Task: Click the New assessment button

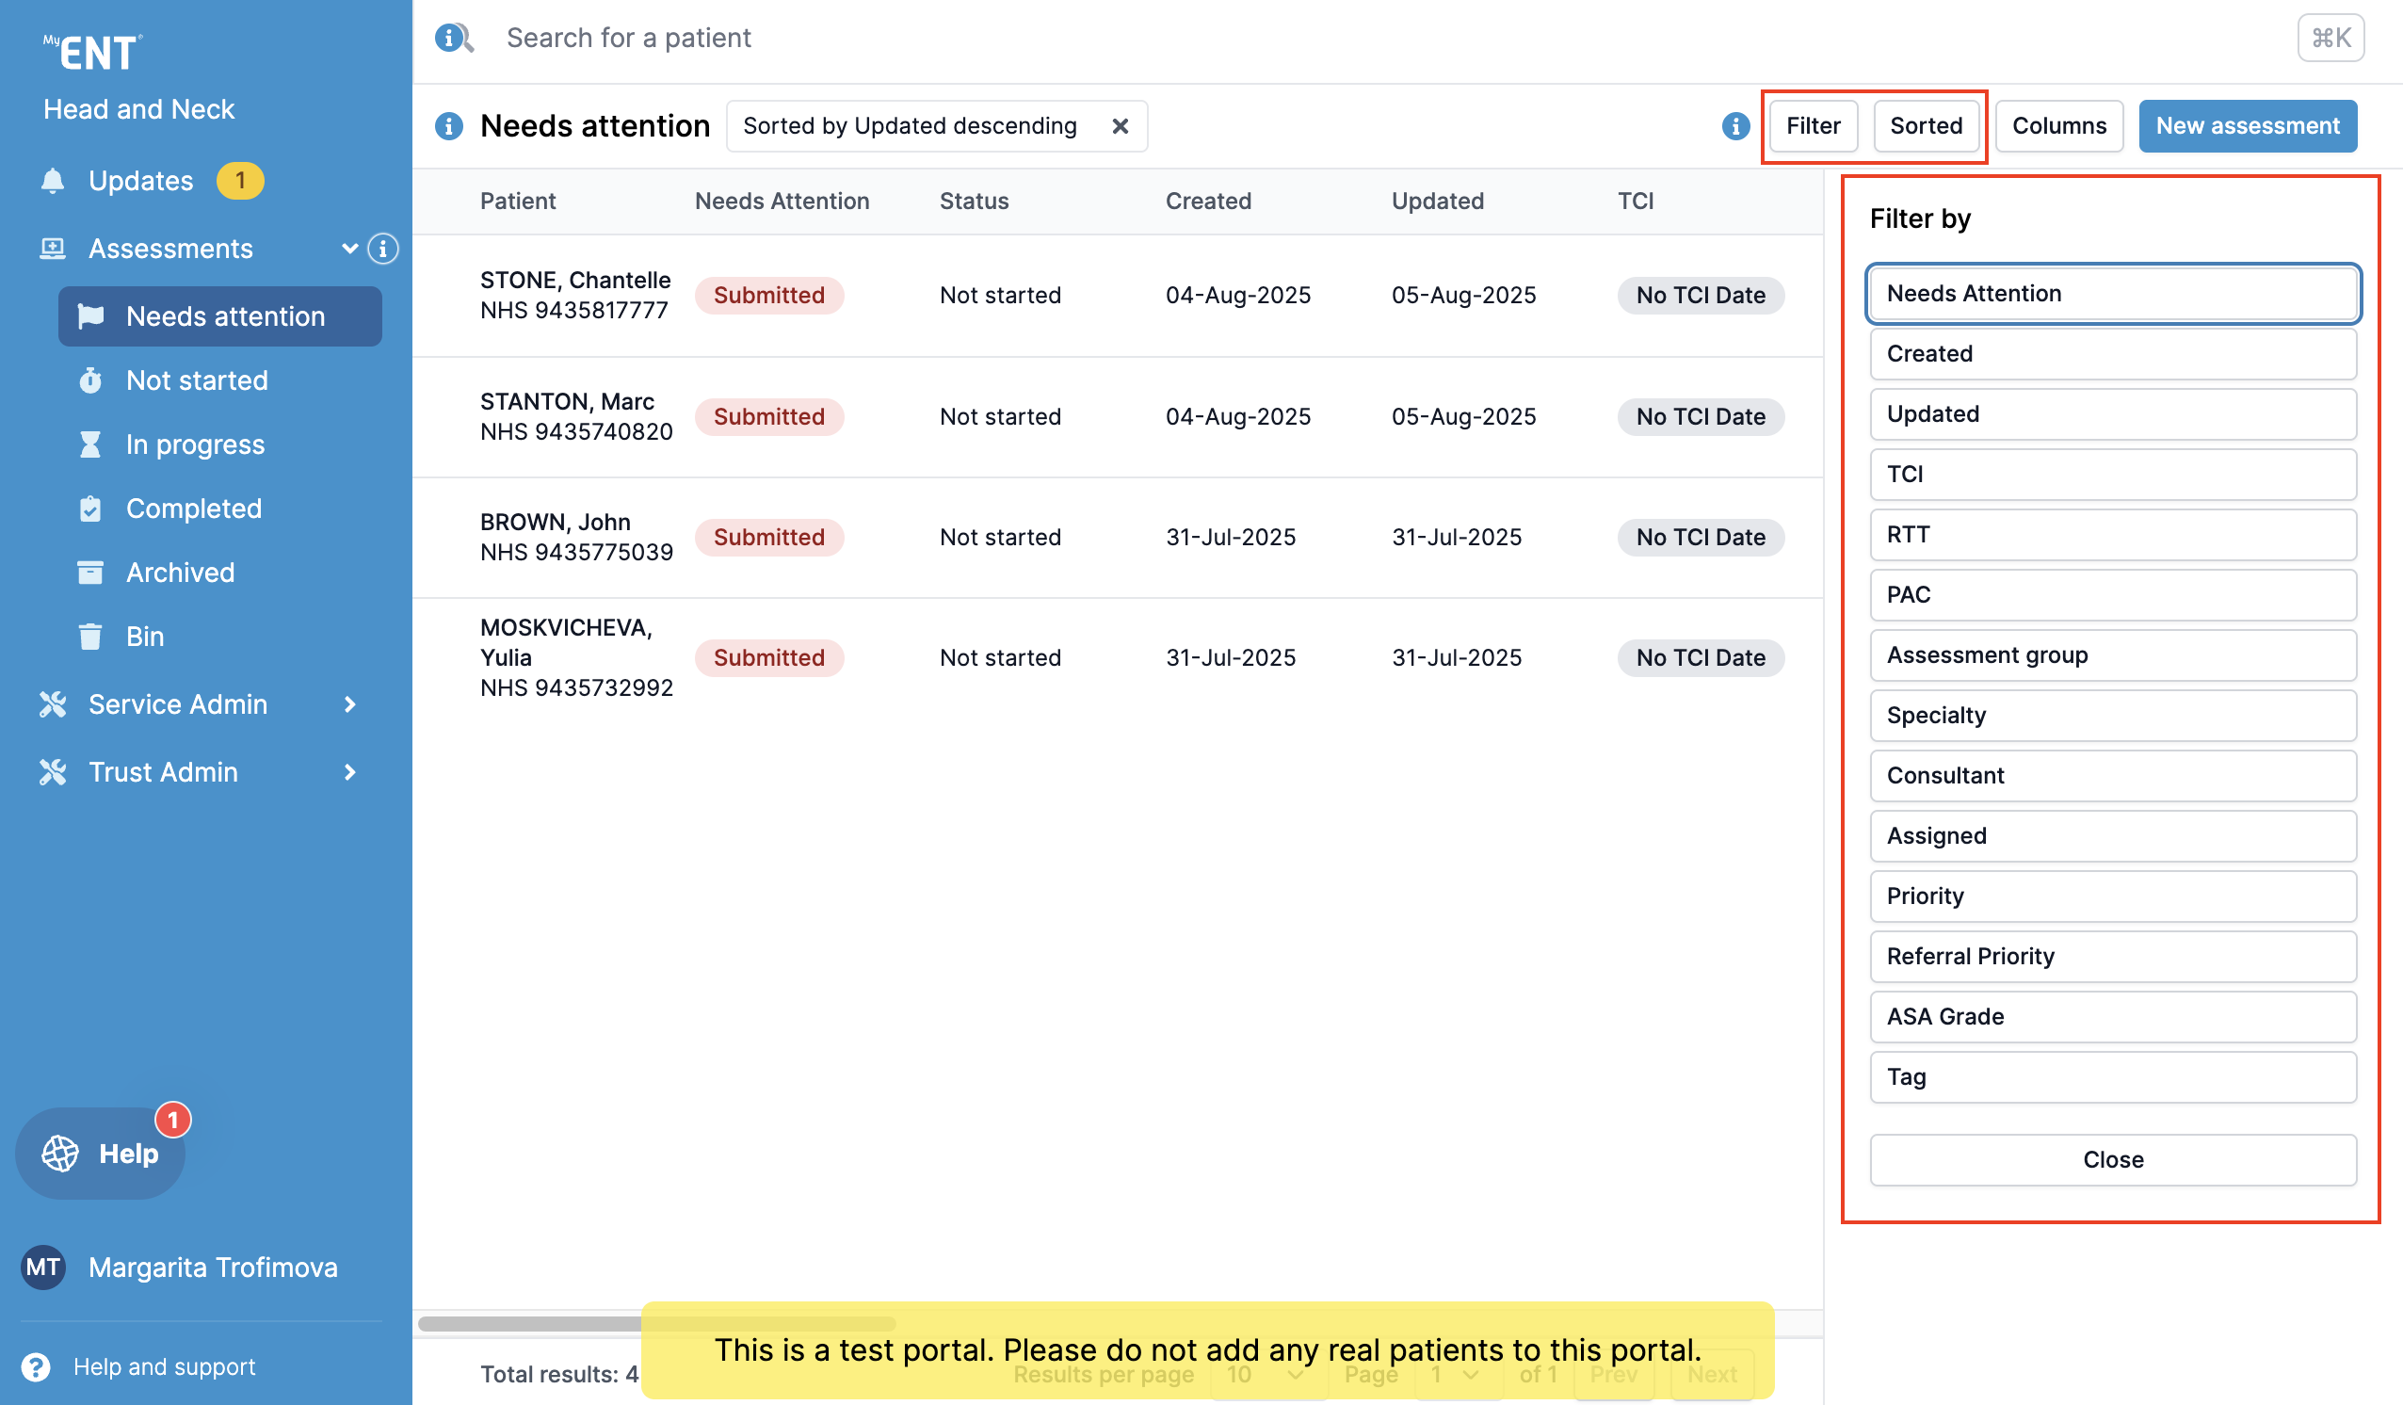Action: coord(2248,126)
